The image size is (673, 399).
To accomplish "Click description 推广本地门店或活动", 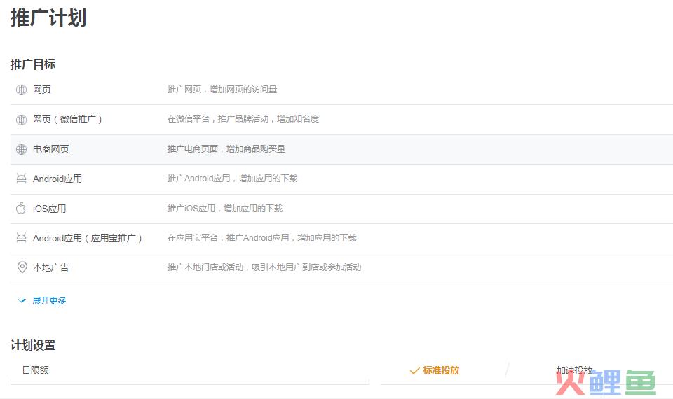I will pyautogui.click(x=264, y=267).
